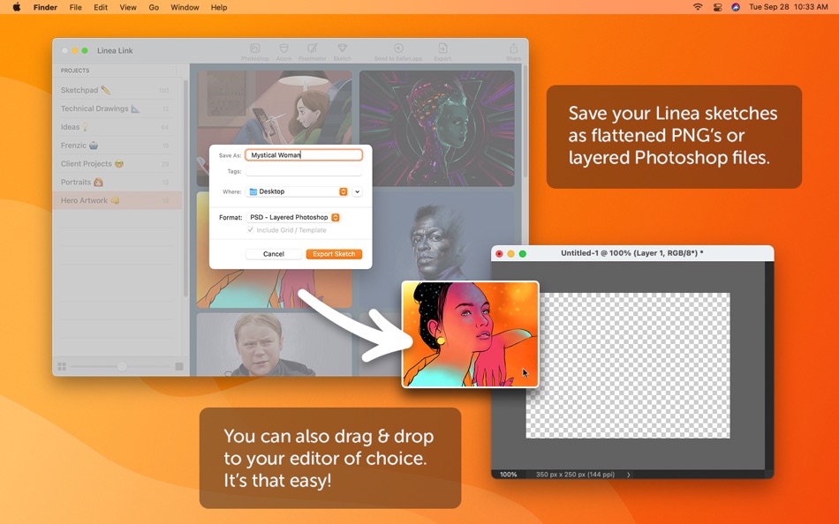Select the Ideas project
The image size is (839, 524).
[x=117, y=127]
